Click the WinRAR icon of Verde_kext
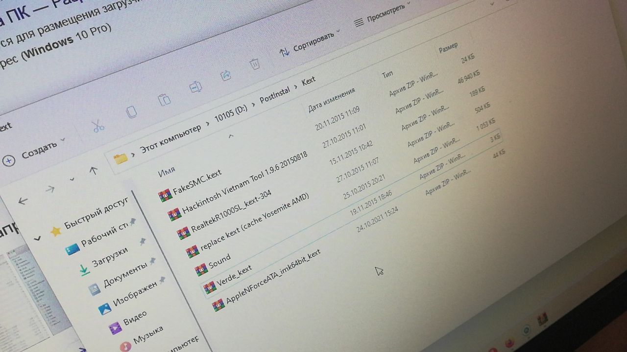627x352 pixels. click(x=210, y=287)
